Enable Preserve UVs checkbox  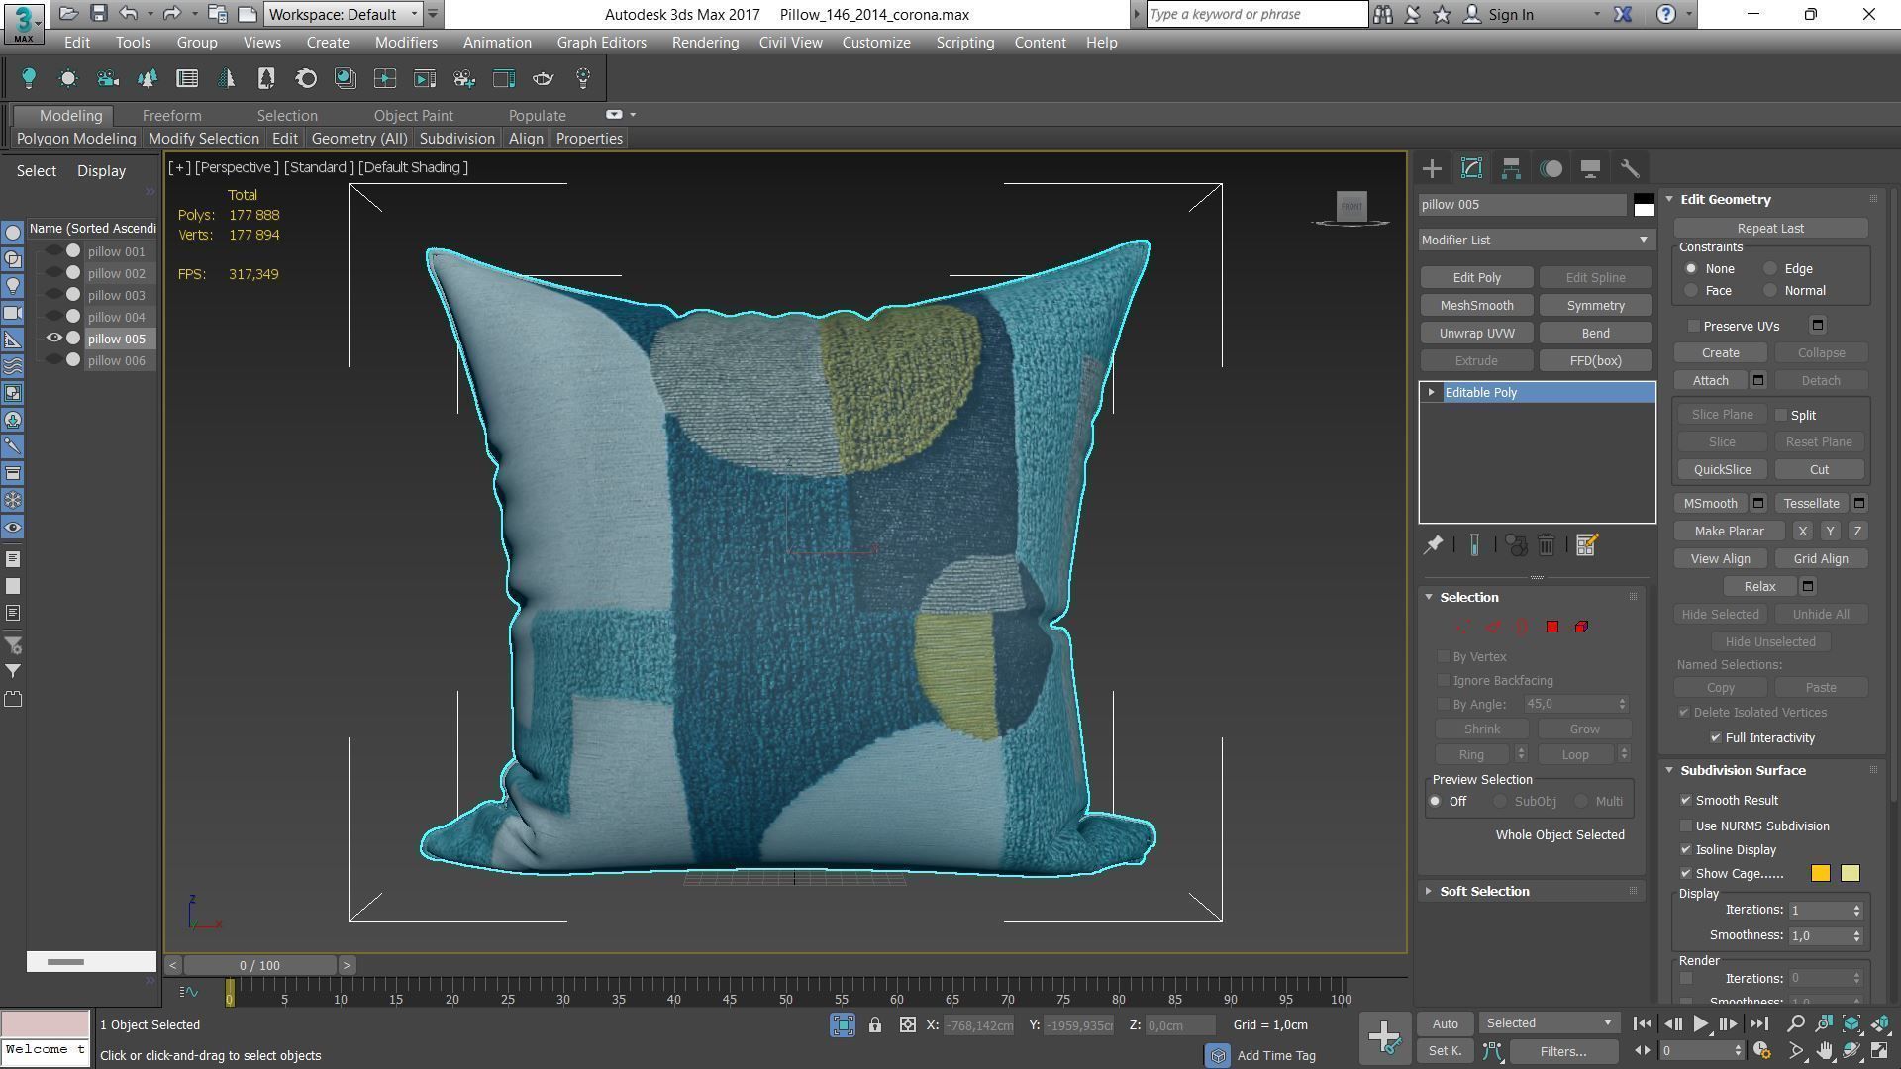click(1694, 326)
